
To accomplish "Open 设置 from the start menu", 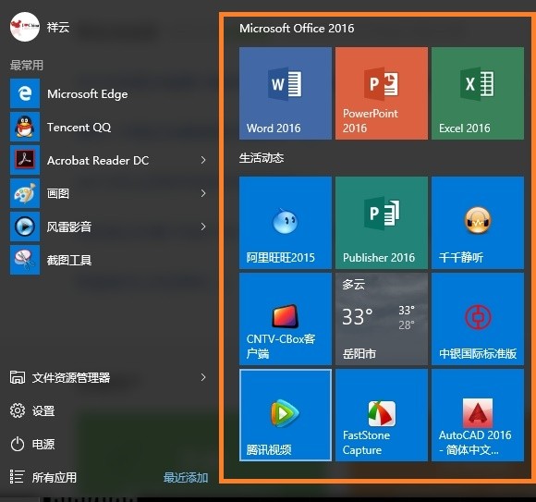I will click(x=43, y=410).
